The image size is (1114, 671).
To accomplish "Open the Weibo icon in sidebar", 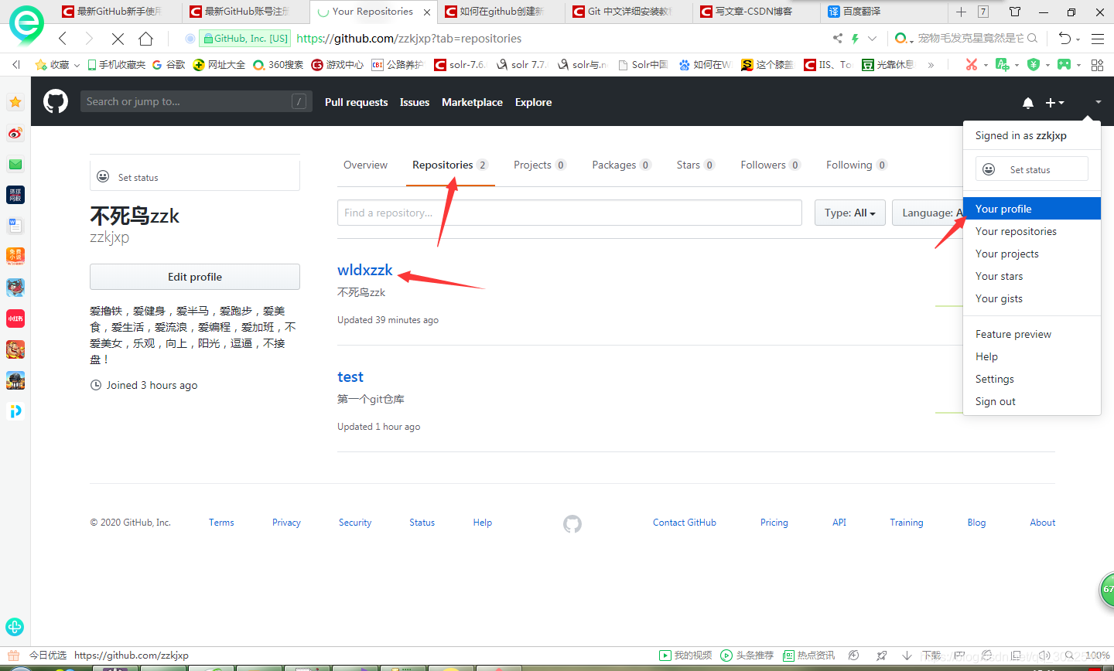I will point(15,133).
